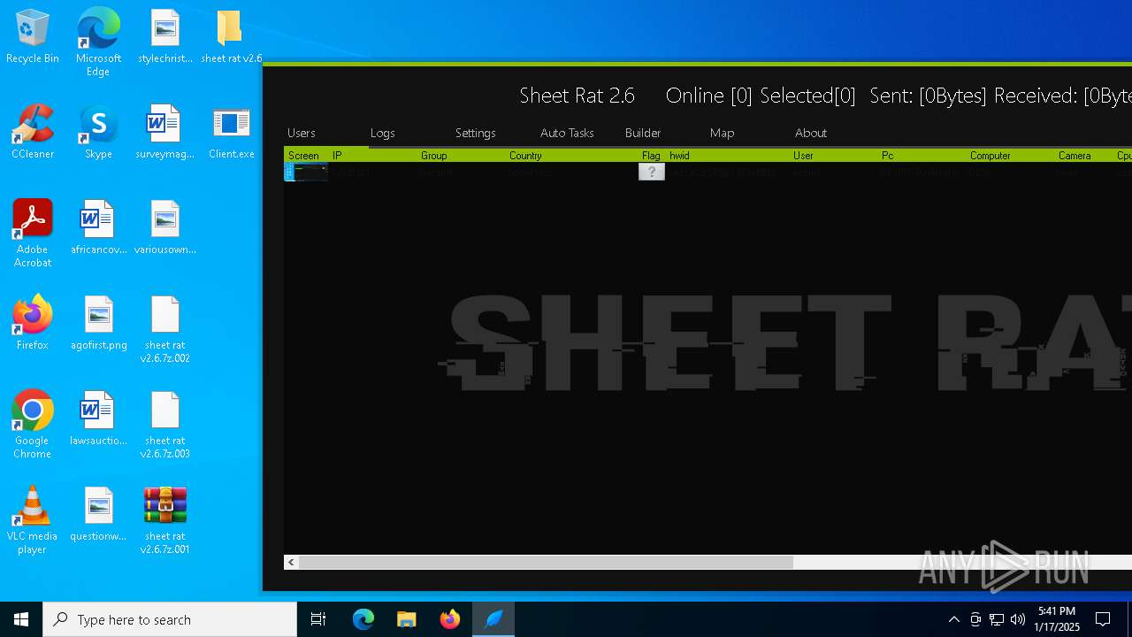Select the sheet rat v2.6.7z.001 archive
The width and height of the screenshot is (1132, 637).
tap(165, 521)
